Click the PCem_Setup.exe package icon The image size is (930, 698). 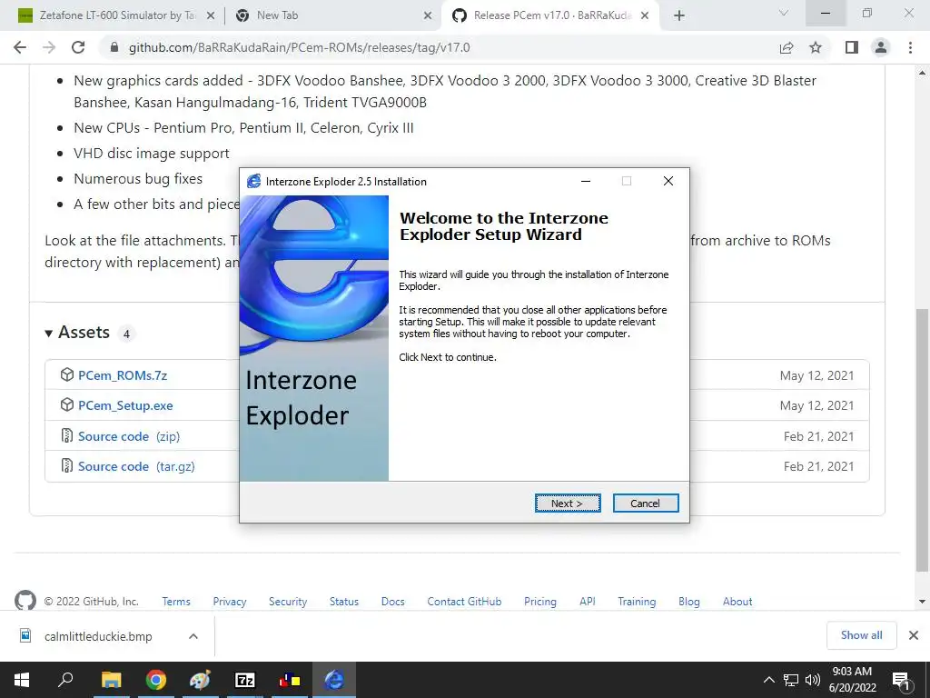[67, 404]
